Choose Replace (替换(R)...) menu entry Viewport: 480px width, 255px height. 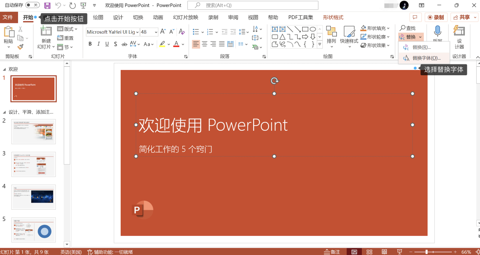pyautogui.click(x=424, y=47)
